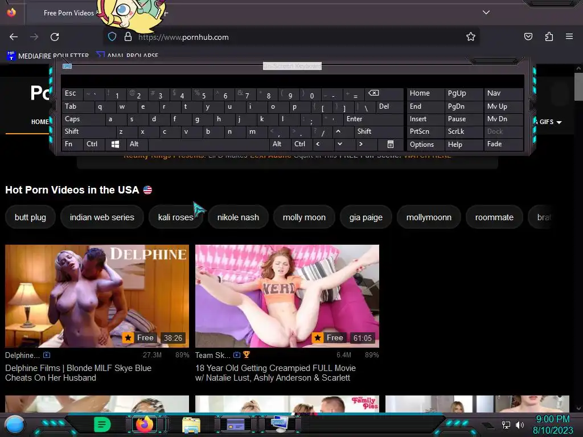Viewport: 583px width, 437px height.
Task: Click the context menu key on the on-screen keyboard
Action: point(391,144)
